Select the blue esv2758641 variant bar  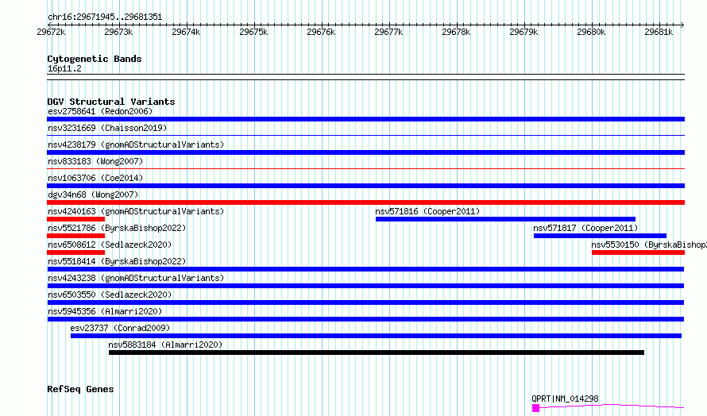(365, 119)
